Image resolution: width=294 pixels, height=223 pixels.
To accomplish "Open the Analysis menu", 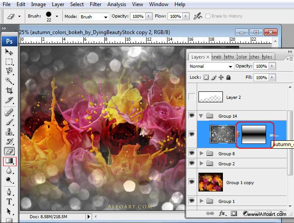I will (116, 4).
